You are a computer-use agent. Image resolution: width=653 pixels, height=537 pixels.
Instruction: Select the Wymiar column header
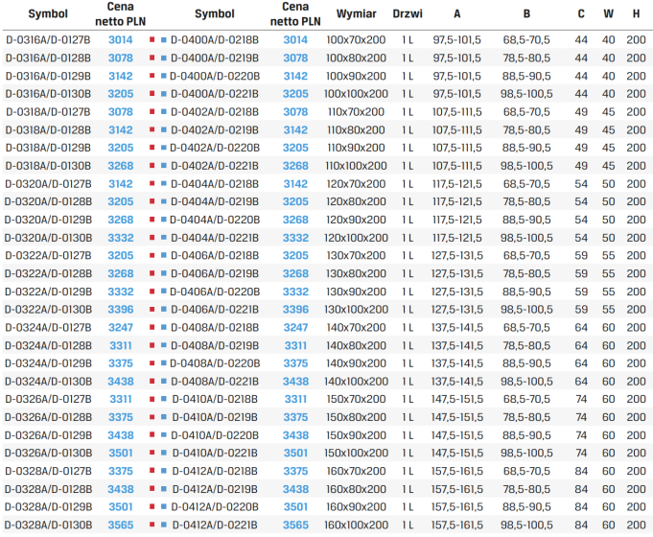(356, 13)
